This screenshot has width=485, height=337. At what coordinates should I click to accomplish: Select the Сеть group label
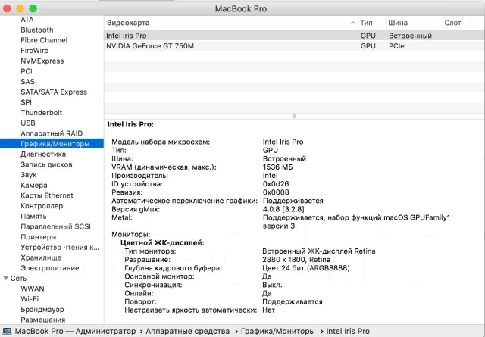18,279
